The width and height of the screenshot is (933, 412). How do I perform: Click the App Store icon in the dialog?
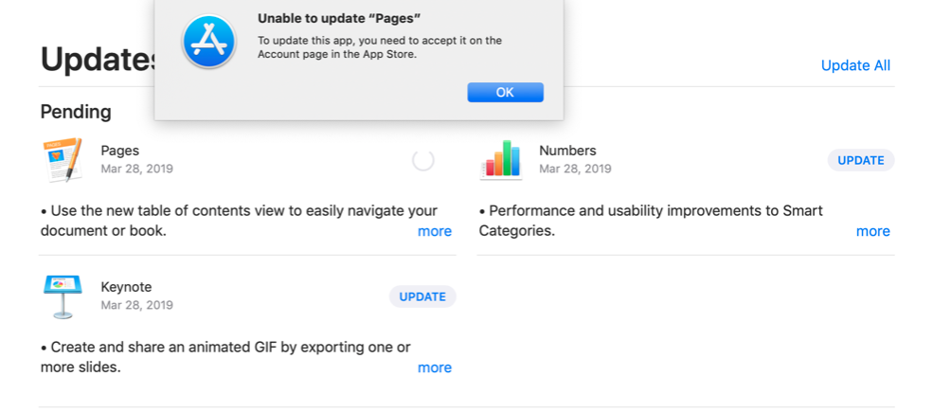pos(208,42)
